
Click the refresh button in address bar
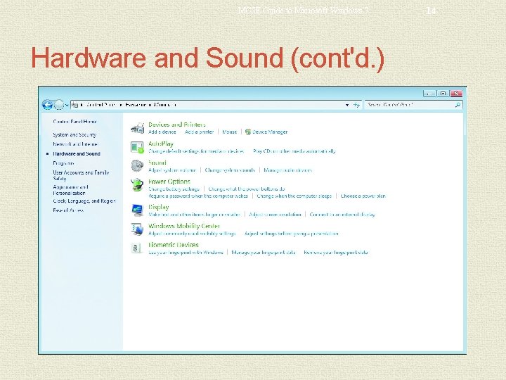(356, 105)
